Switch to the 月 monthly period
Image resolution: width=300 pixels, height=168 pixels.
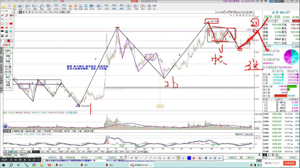(26, 12)
